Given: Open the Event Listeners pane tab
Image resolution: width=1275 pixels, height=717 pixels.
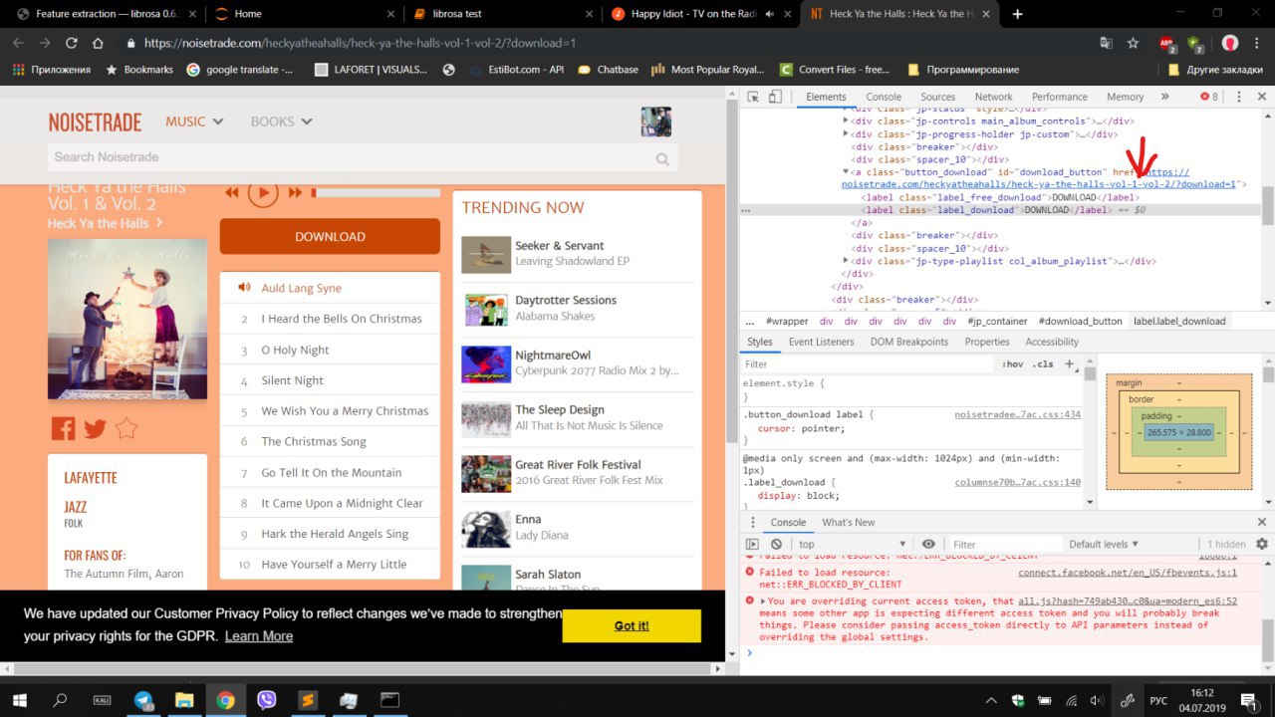Looking at the screenshot, I should click(x=821, y=342).
